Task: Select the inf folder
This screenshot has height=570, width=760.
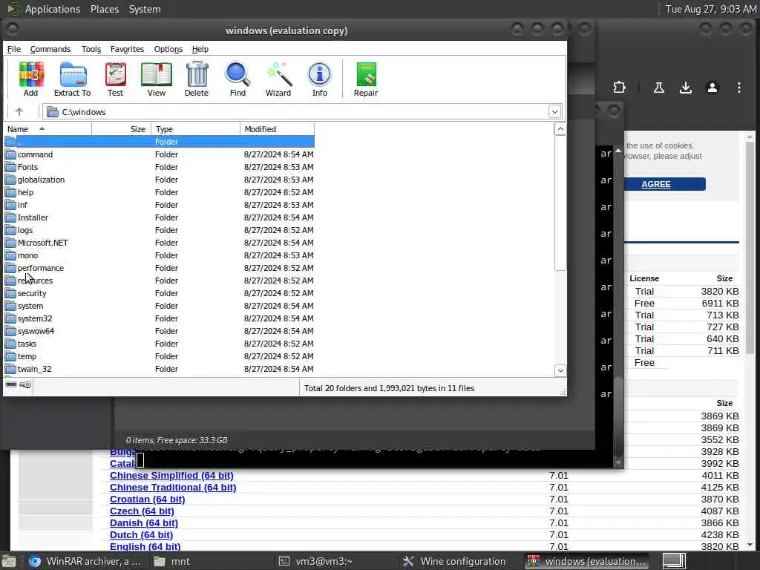Action: click(159, 205)
